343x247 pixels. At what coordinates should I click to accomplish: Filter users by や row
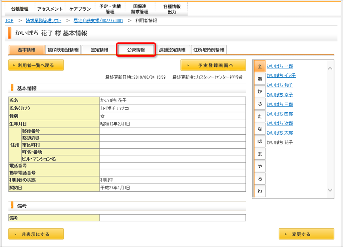point(260,166)
